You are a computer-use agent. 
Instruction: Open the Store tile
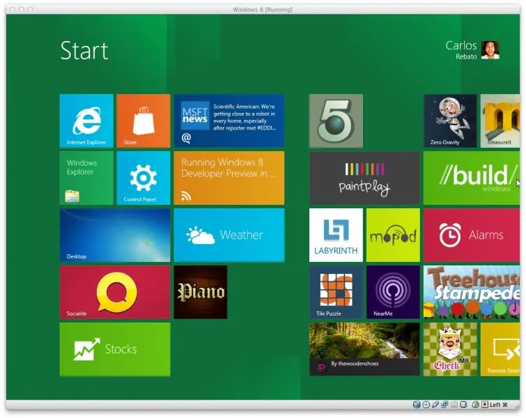coord(144,121)
